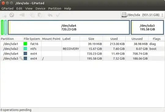The height and width of the screenshot is (112, 165).
Task: Open the Edit menu
Action: pyautogui.click(x=19, y=9)
